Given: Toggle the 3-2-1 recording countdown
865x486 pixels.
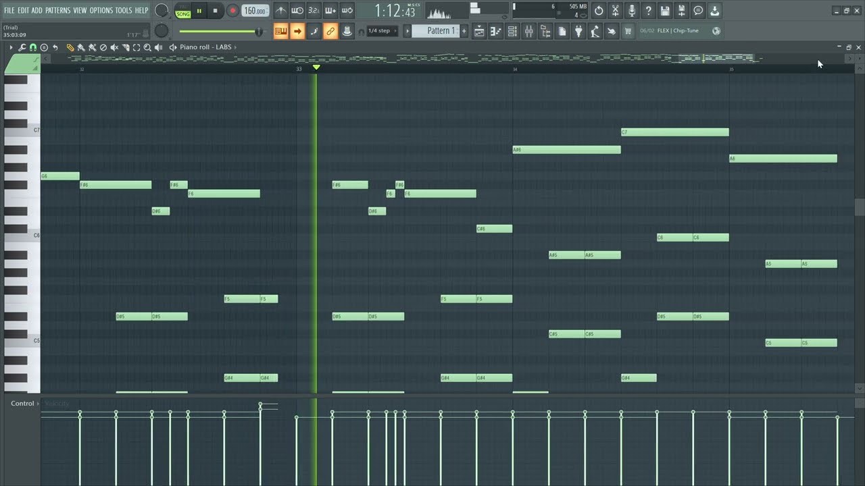Looking at the screenshot, I should [x=314, y=11].
